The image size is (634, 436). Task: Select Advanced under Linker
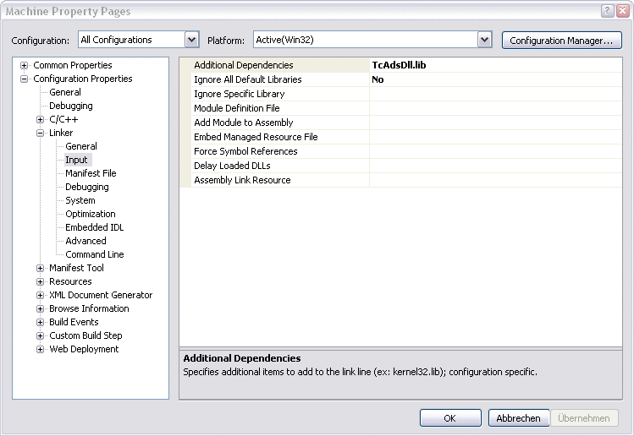click(85, 241)
